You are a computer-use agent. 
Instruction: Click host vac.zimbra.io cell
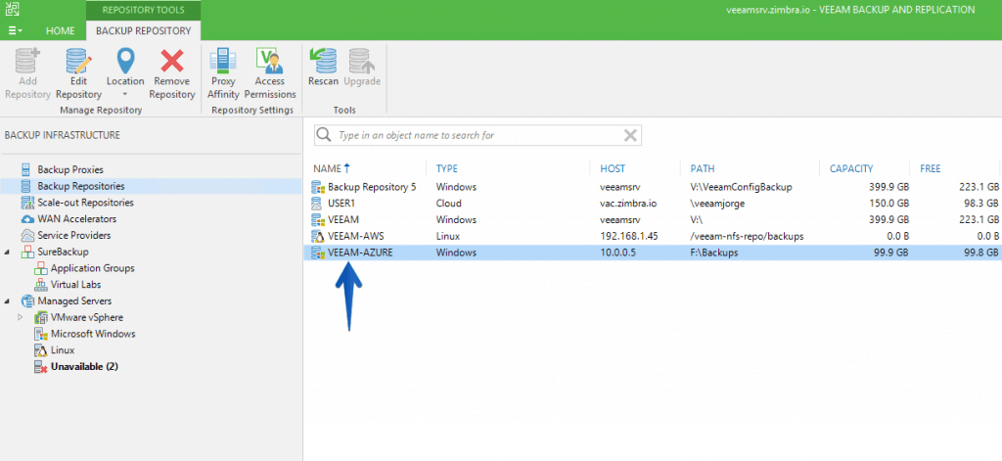pyautogui.click(x=629, y=204)
